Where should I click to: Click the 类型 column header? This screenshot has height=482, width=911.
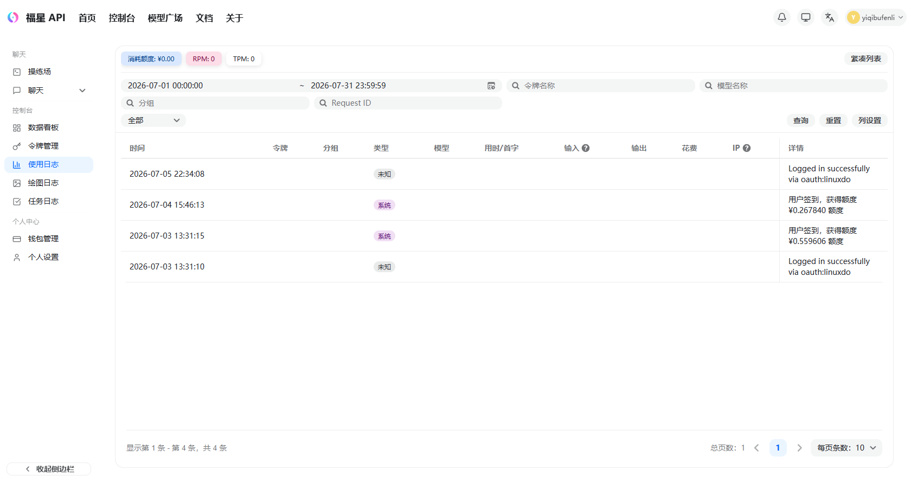tap(381, 148)
